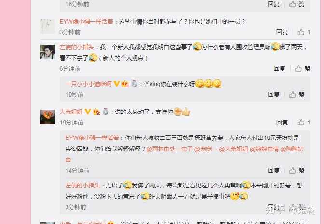The image size is (324, 224).
Task: Open the @婉婉申情 mention link
Action: click(264, 149)
